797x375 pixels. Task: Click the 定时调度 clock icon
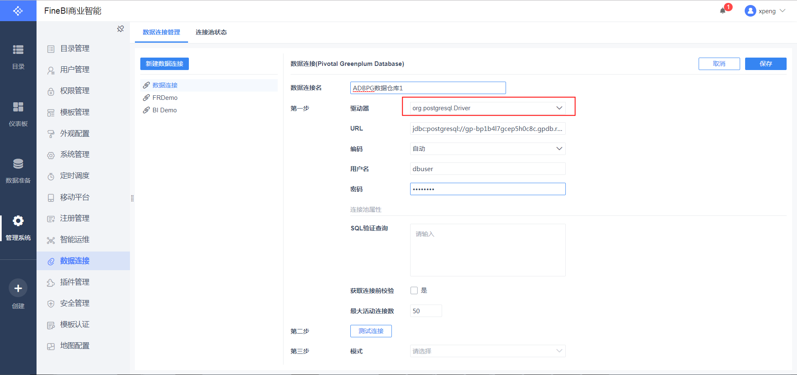point(51,177)
